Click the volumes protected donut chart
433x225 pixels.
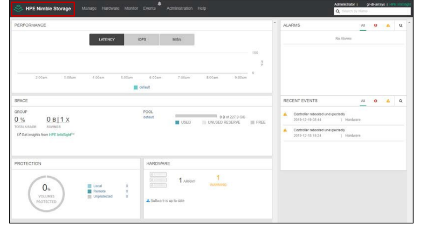pyautogui.click(x=47, y=193)
